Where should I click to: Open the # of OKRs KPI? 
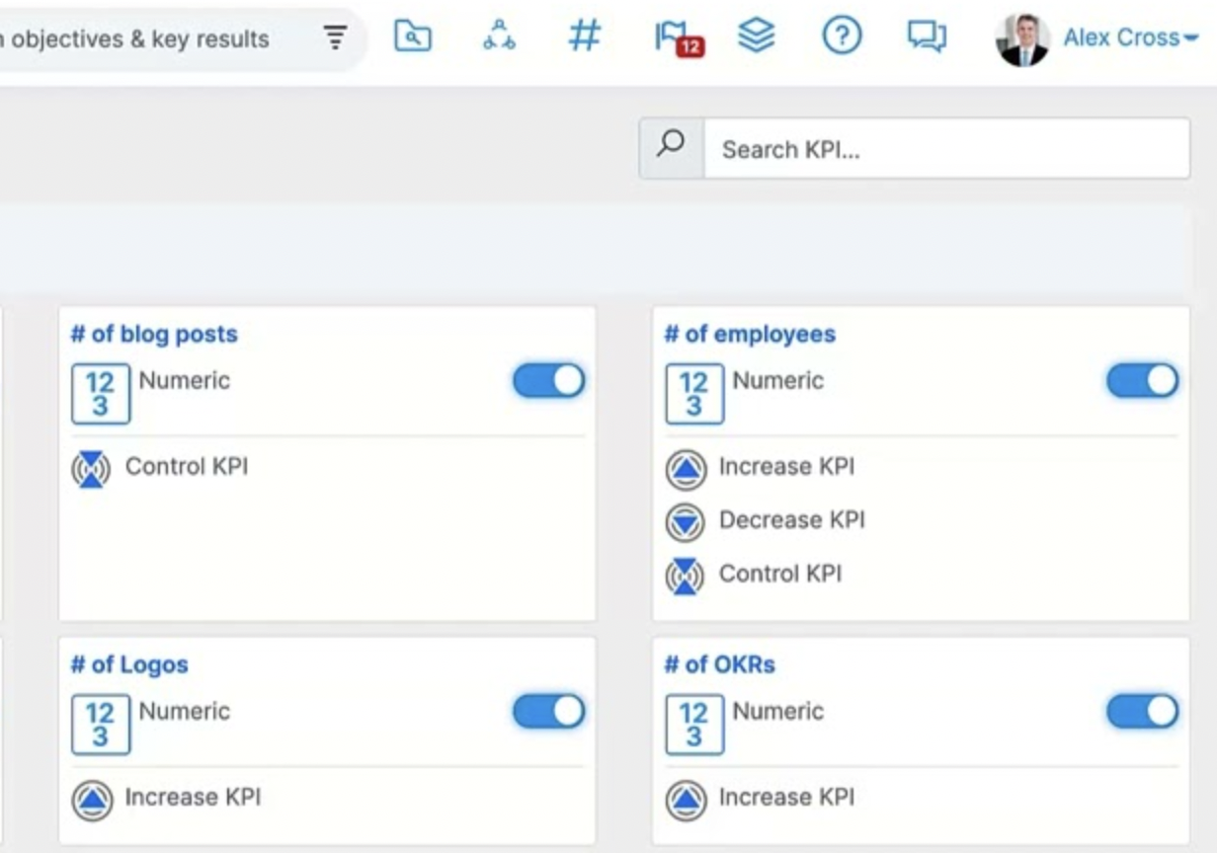[x=720, y=664]
